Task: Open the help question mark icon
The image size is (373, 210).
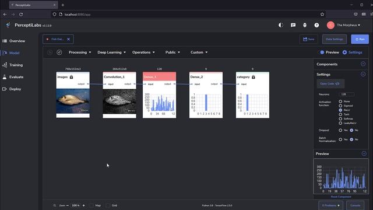Action: coord(316,25)
